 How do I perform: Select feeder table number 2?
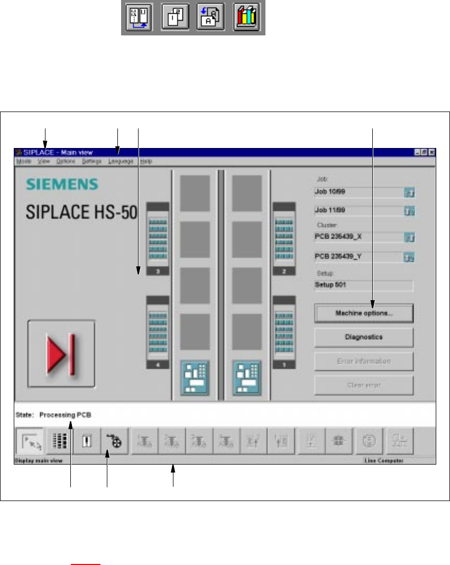284,238
